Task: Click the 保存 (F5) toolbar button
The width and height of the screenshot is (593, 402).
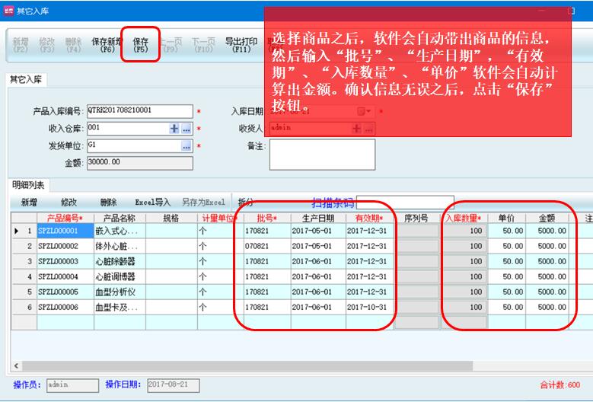Action: [x=140, y=45]
